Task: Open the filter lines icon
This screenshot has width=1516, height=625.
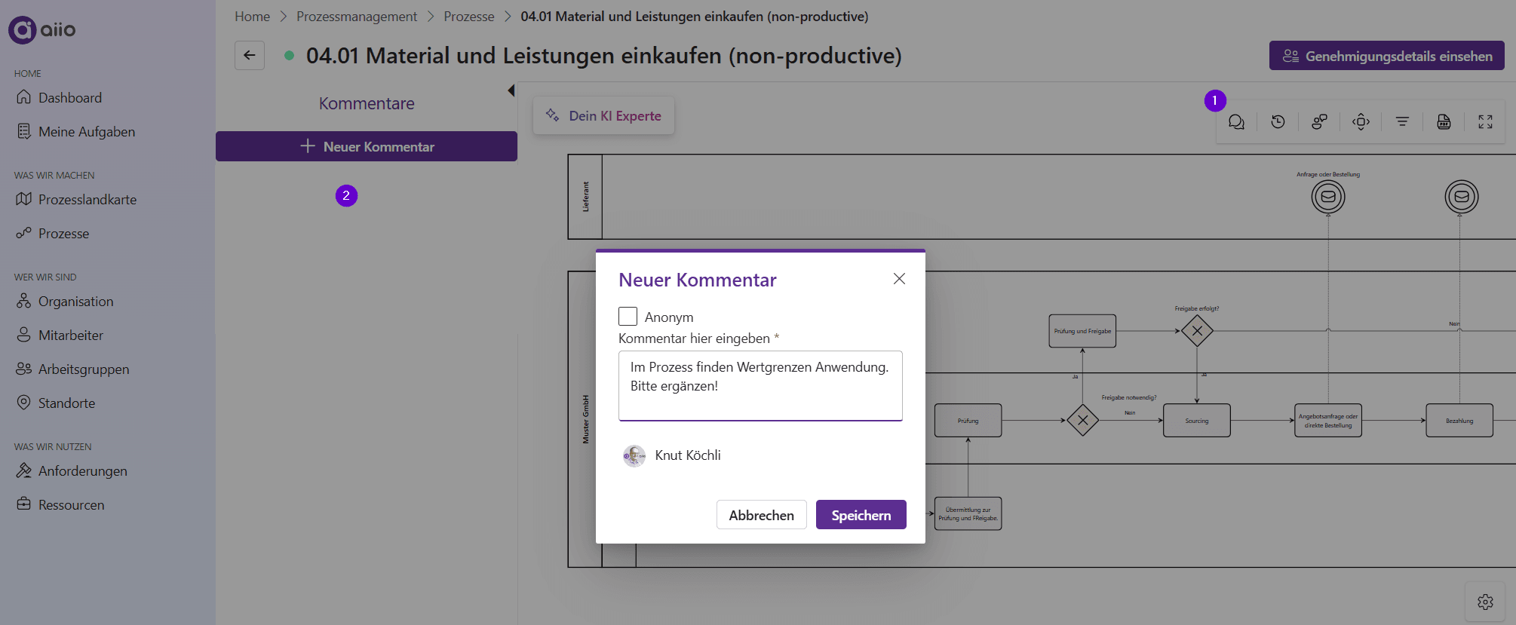Action: [1402, 122]
